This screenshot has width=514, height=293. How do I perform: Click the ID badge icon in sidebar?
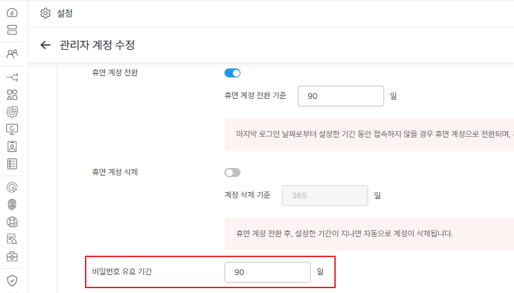[x=12, y=146]
